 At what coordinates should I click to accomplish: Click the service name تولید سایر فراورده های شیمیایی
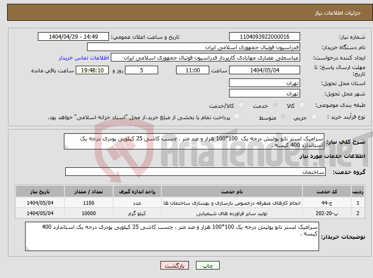tap(232, 213)
